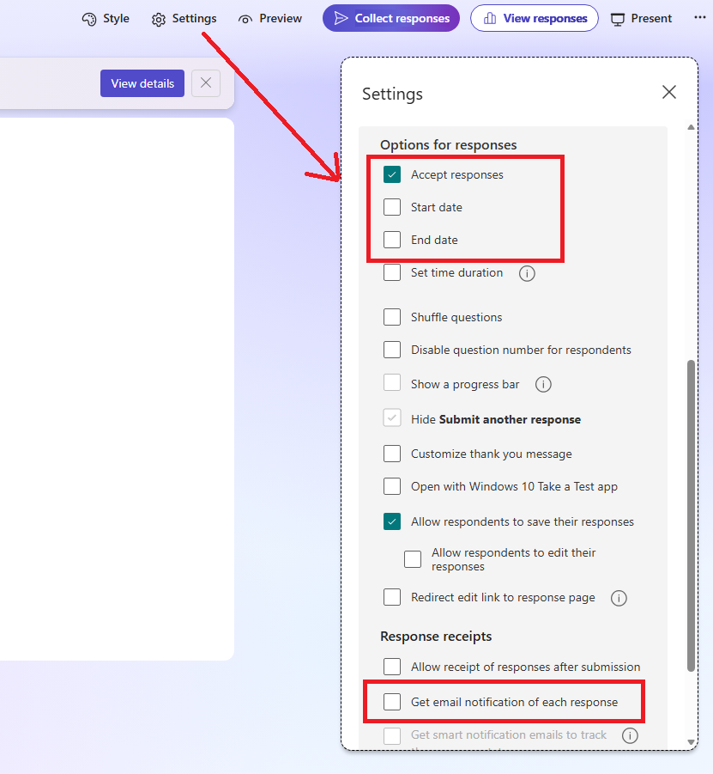Check Allow receipt of responses after submission
Viewport: 713px width, 774px height.
[x=392, y=667]
